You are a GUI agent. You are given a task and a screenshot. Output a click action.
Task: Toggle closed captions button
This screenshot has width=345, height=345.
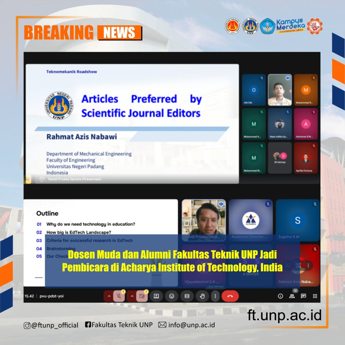coord(187,296)
